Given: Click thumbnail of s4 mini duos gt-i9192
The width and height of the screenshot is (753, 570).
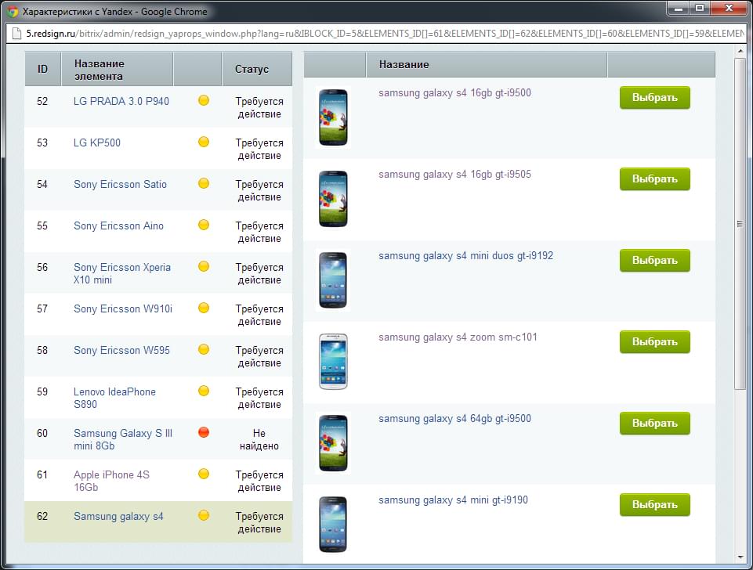Looking at the screenshot, I should pyautogui.click(x=333, y=280).
